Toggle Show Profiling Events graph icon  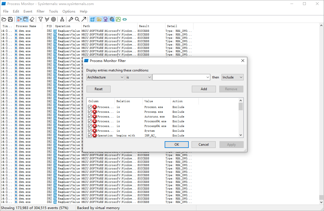click(118, 19)
